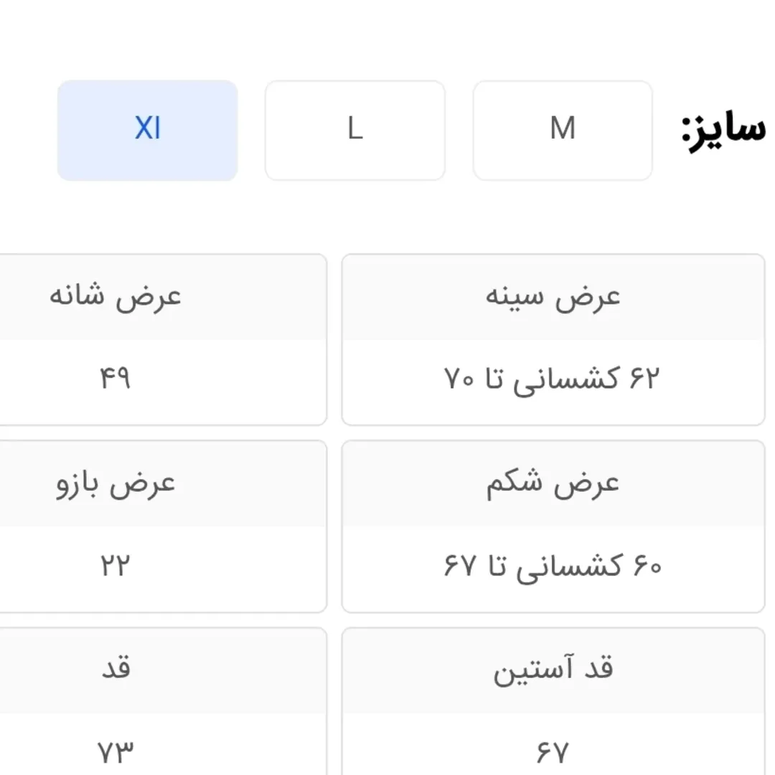Click the عرض شانه header cell

(x=116, y=297)
